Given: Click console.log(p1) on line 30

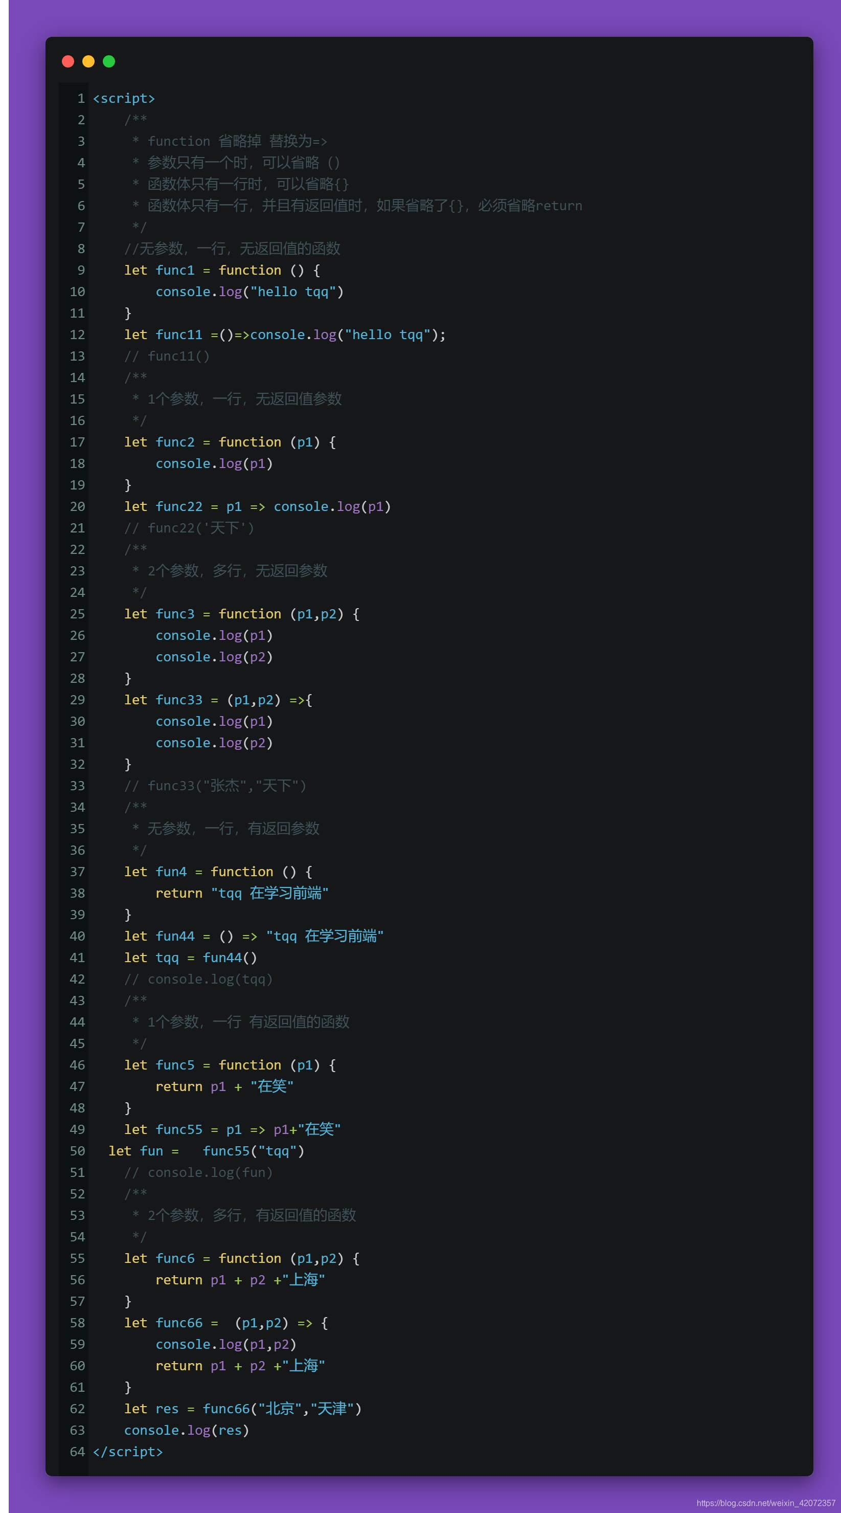Looking at the screenshot, I should point(214,721).
